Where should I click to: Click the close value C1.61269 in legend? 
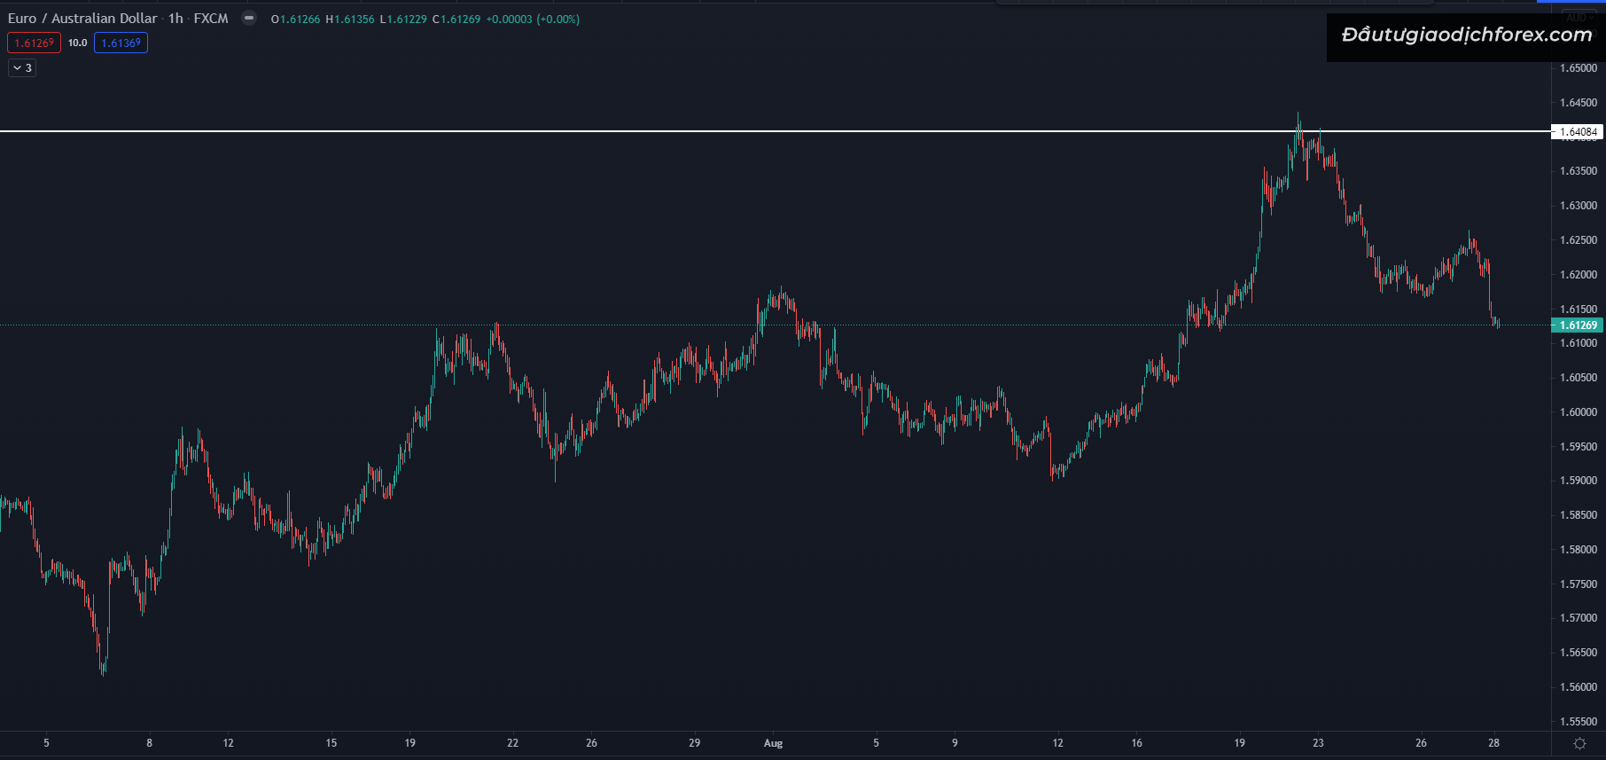click(456, 19)
